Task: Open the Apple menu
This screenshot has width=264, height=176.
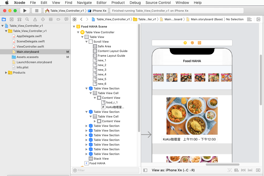Action: pyautogui.click(x=7, y=3)
